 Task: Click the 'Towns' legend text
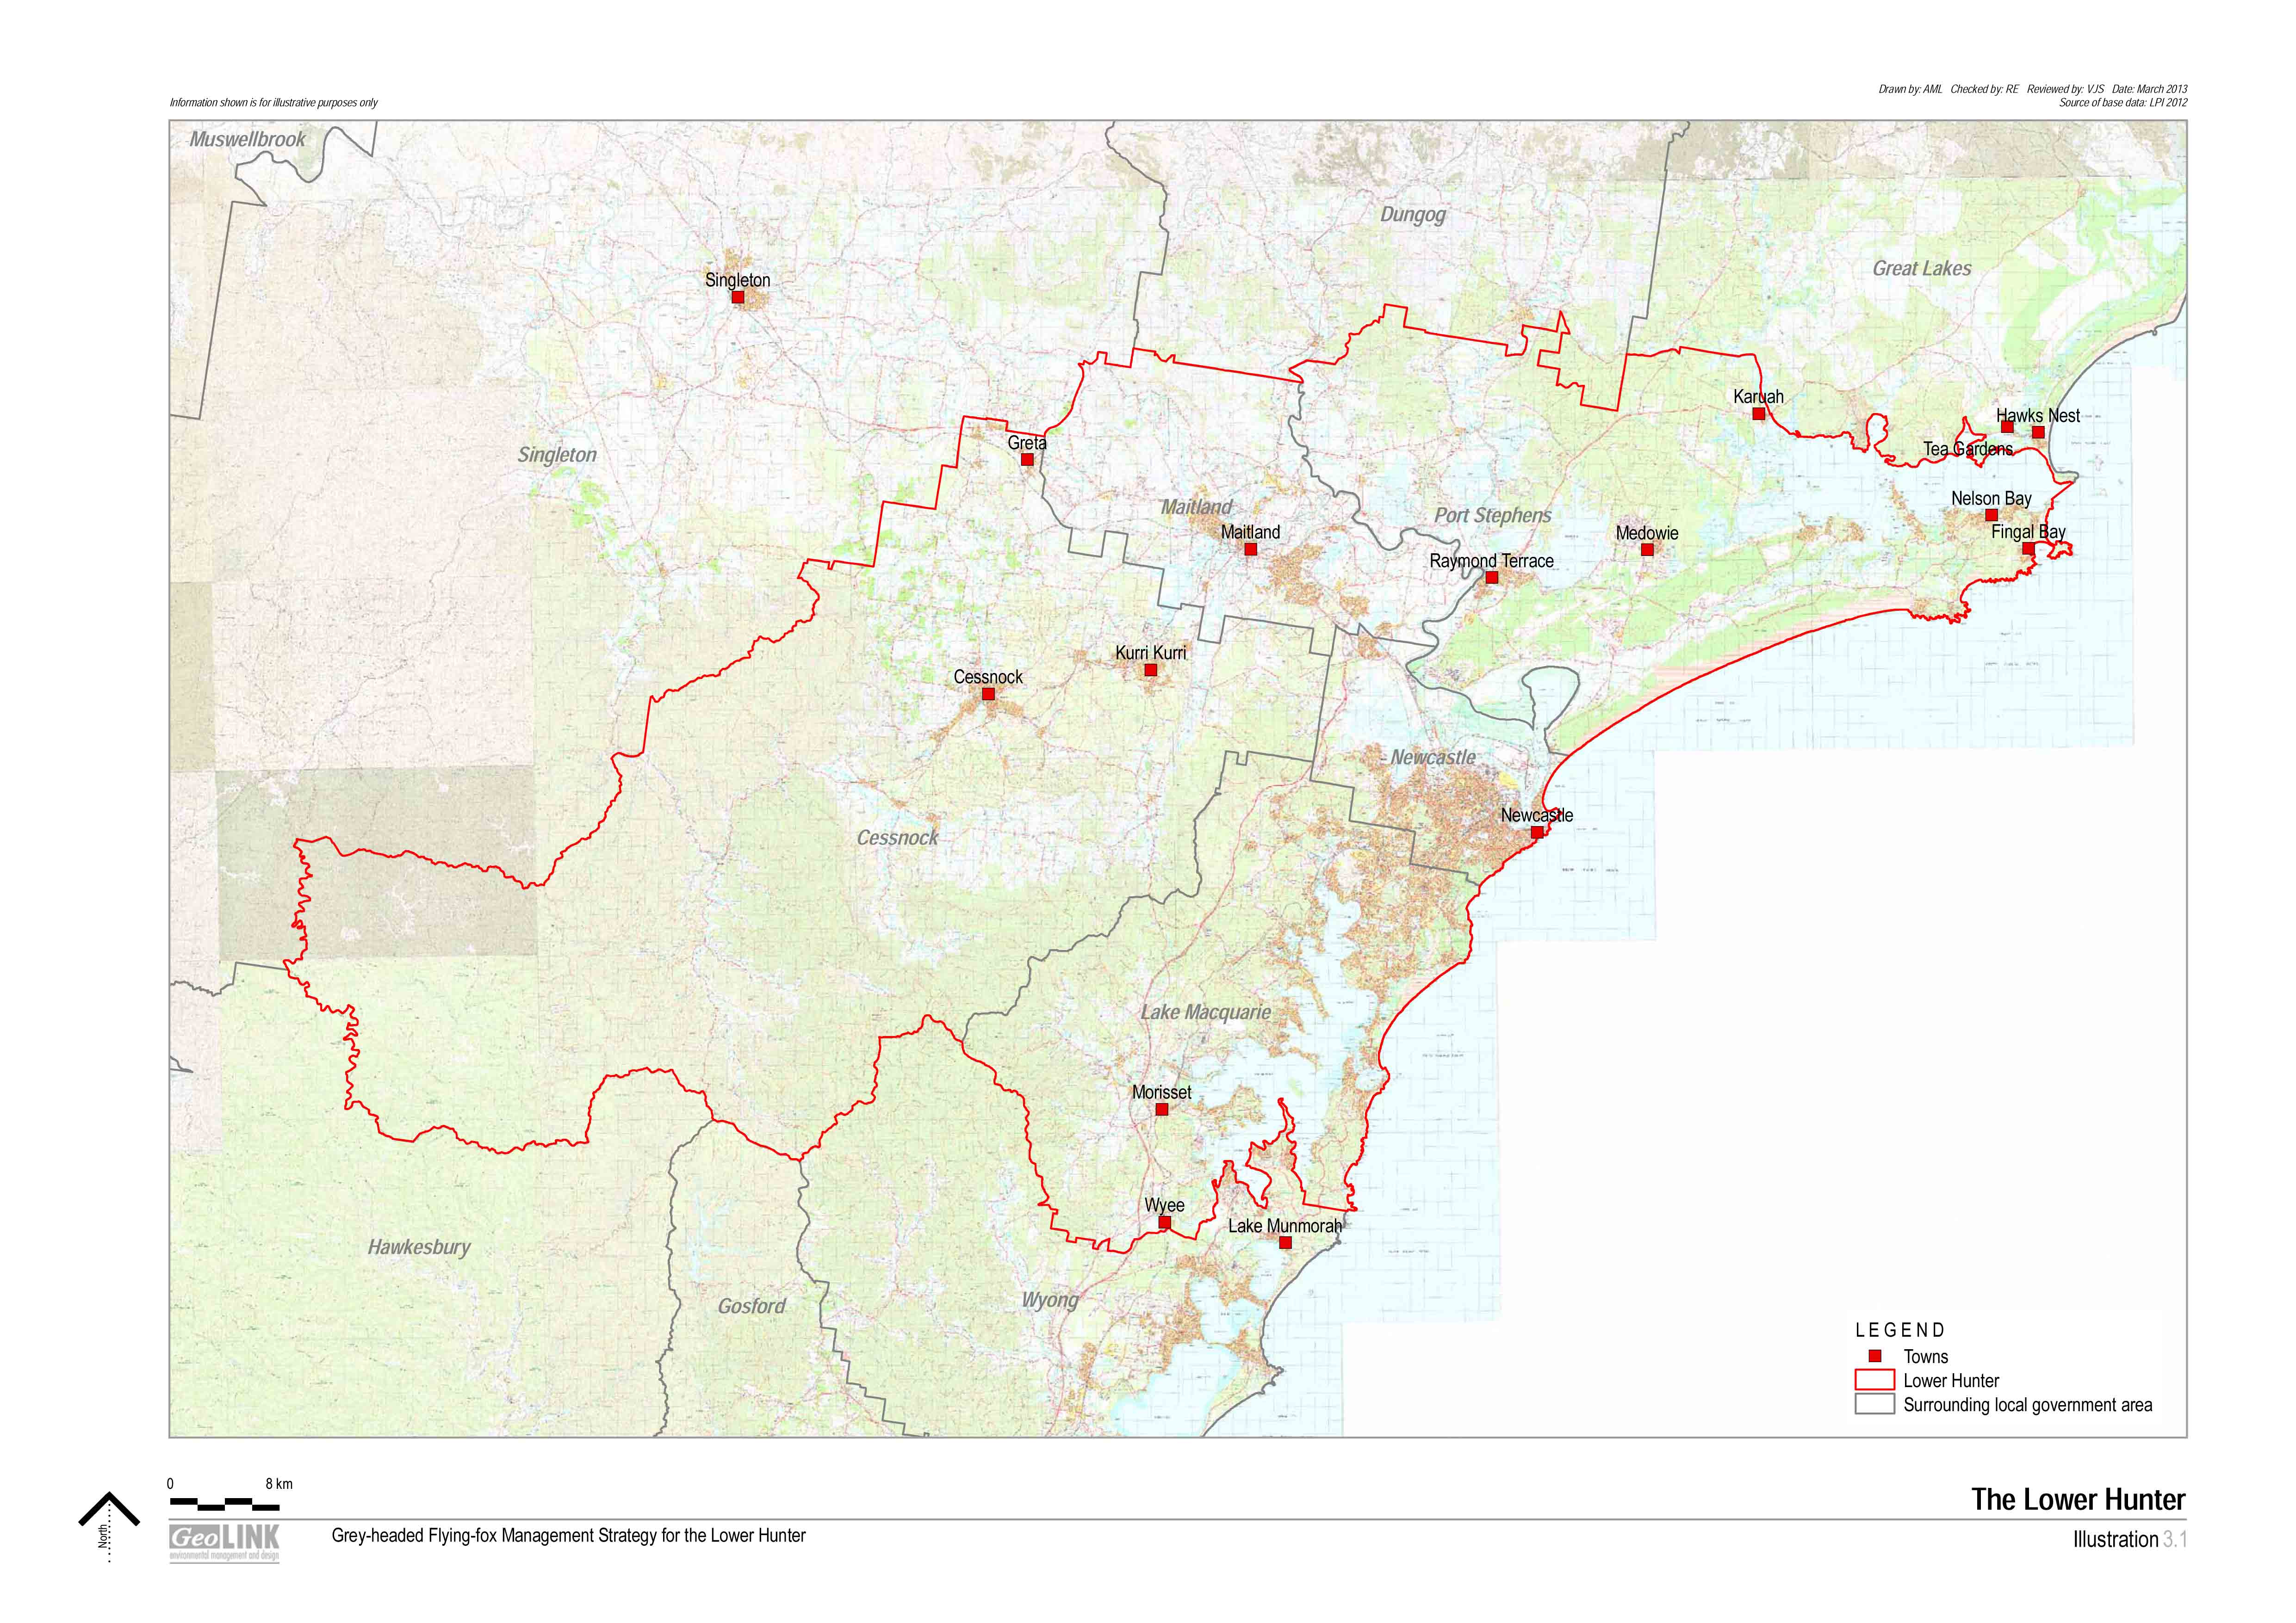click(x=1926, y=1357)
